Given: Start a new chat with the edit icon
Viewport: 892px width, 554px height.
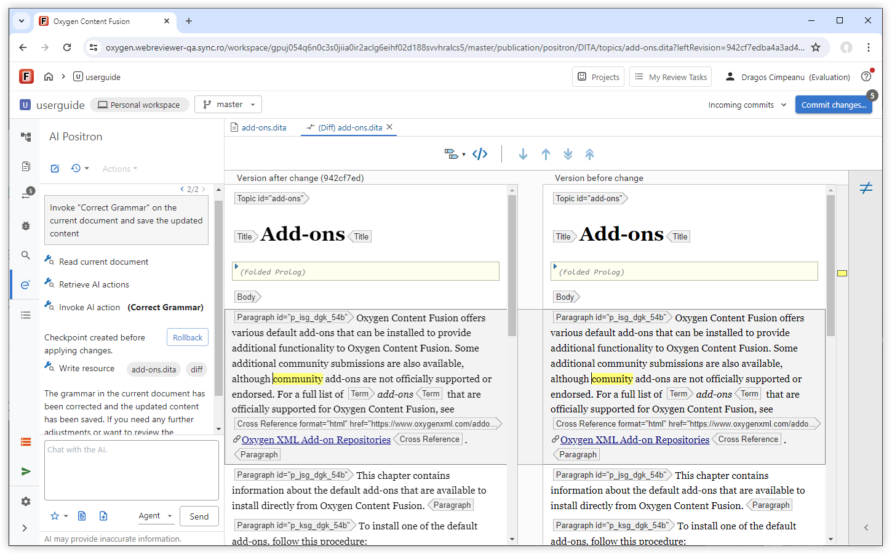Looking at the screenshot, I should click(x=55, y=169).
